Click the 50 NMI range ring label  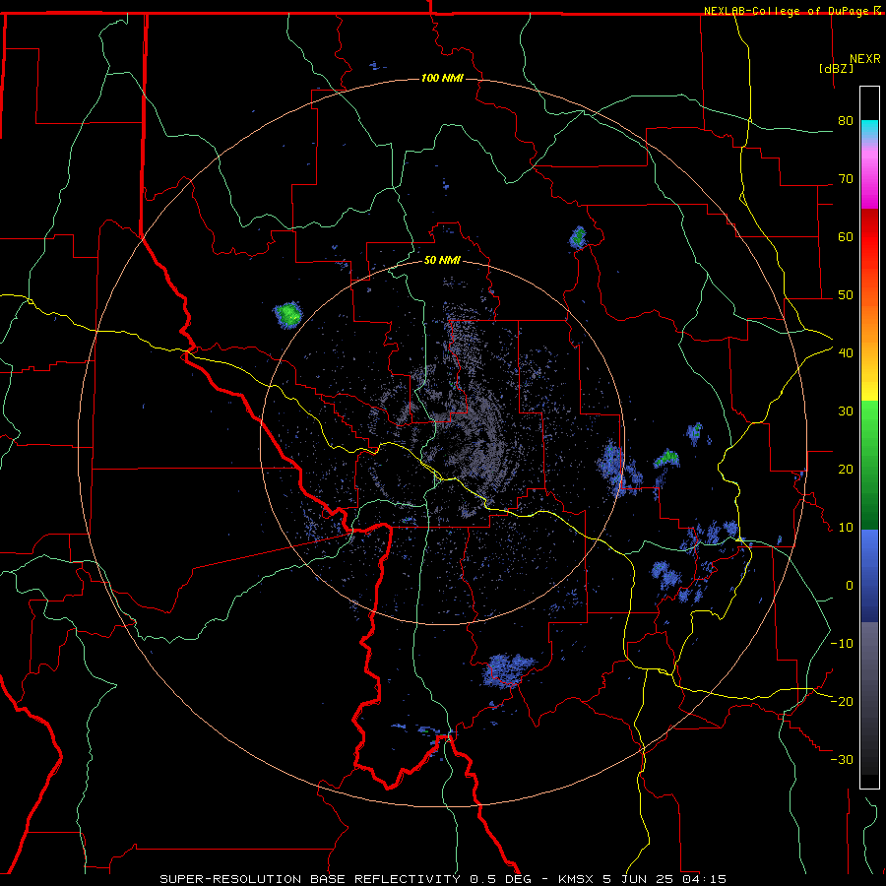[442, 261]
